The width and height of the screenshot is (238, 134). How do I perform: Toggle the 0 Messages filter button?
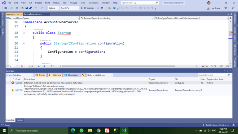71,75
